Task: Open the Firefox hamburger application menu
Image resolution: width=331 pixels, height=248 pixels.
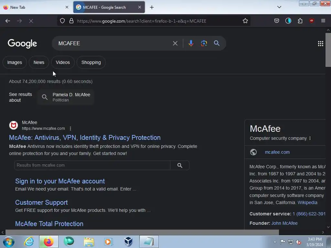Action: click(323, 21)
